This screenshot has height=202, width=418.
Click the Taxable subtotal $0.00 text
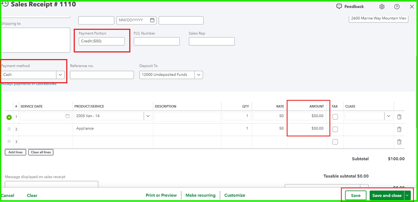coord(346,176)
